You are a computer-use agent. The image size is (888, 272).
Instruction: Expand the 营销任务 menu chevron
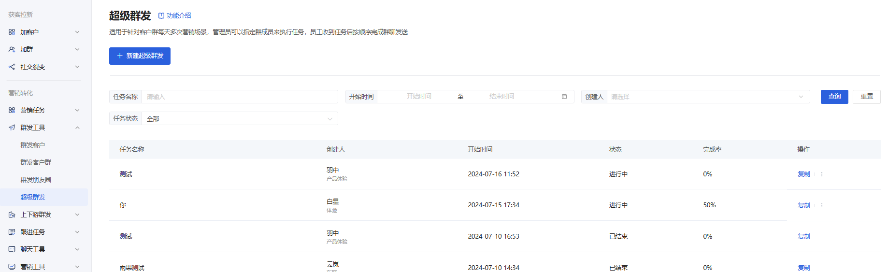pyautogui.click(x=77, y=110)
